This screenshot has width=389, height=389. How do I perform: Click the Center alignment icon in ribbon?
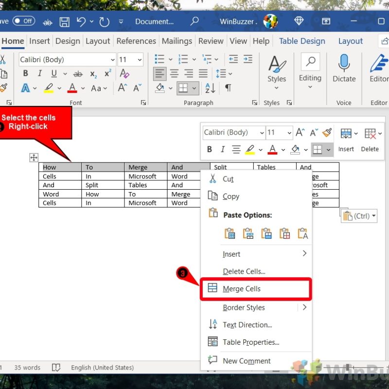[174, 74]
